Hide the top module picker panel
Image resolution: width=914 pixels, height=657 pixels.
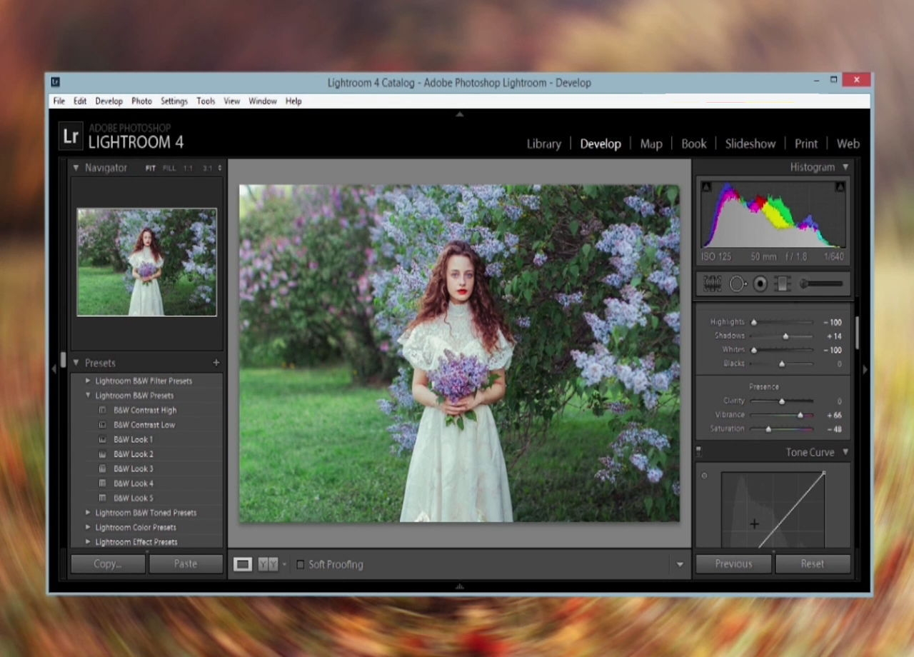coord(460,114)
